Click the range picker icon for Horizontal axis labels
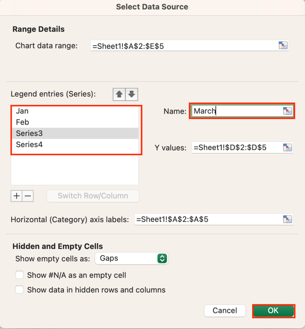This screenshot has width=305, height=329. 287,219
